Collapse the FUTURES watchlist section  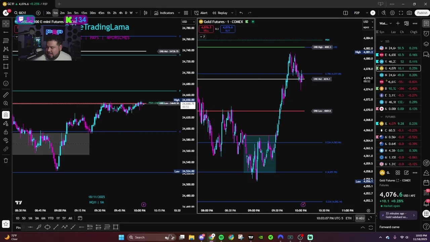[381, 117]
